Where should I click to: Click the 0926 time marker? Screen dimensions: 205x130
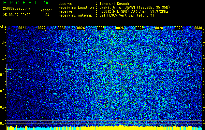(x=120, y=28)
